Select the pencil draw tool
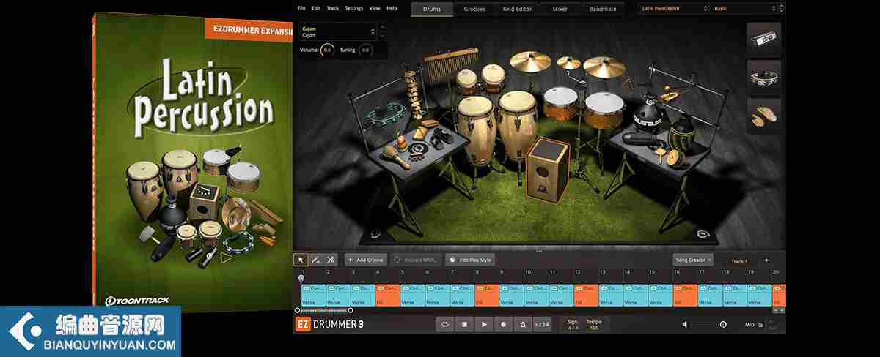The image size is (880, 357). pyautogui.click(x=315, y=260)
